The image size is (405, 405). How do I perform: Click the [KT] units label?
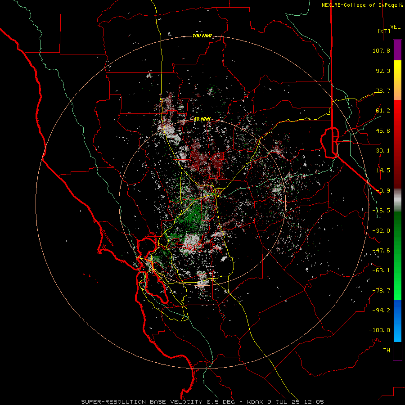click(384, 31)
